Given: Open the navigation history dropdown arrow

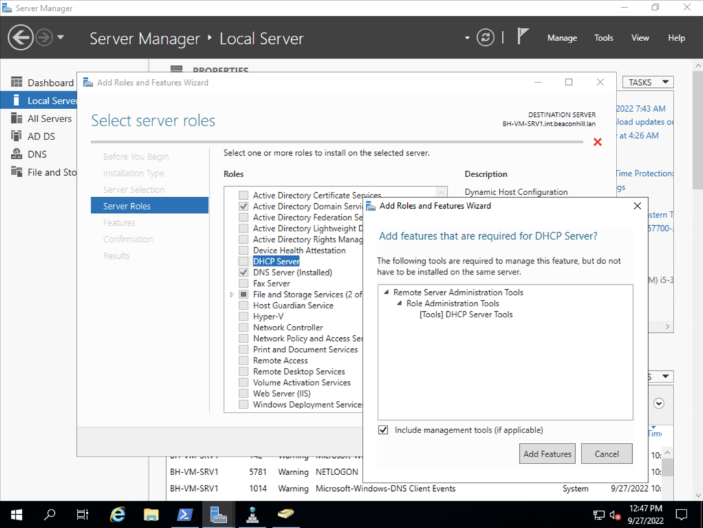Looking at the screenshot, I should [60, 38].
